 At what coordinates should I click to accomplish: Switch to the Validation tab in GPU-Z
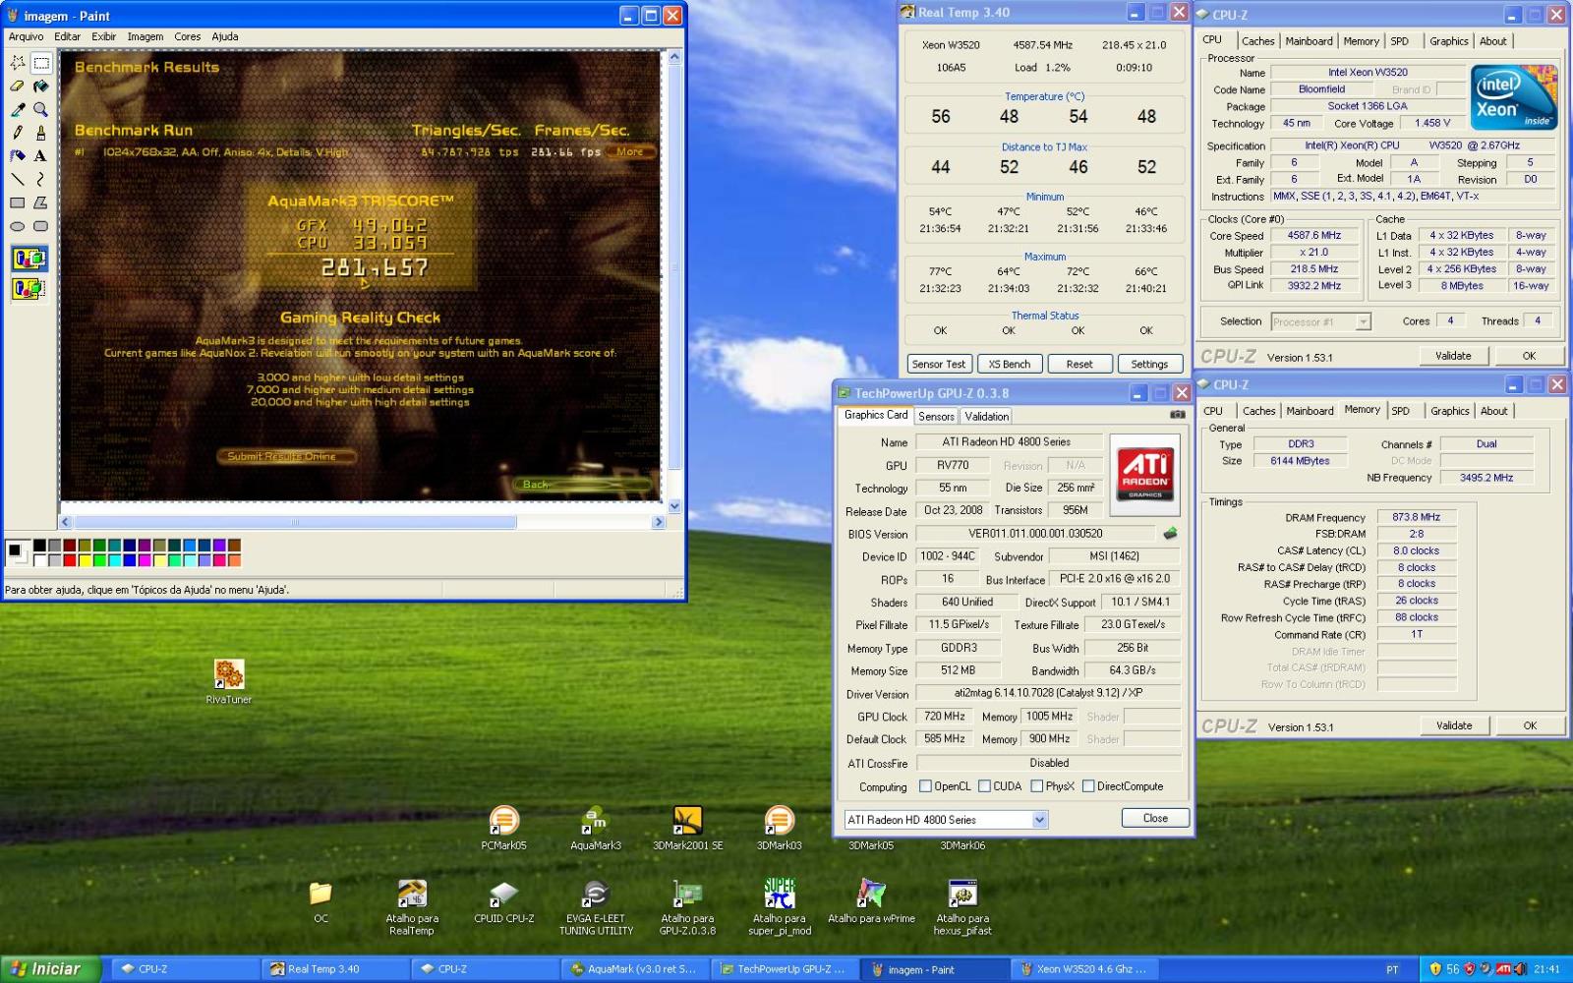tap(986, 416)
